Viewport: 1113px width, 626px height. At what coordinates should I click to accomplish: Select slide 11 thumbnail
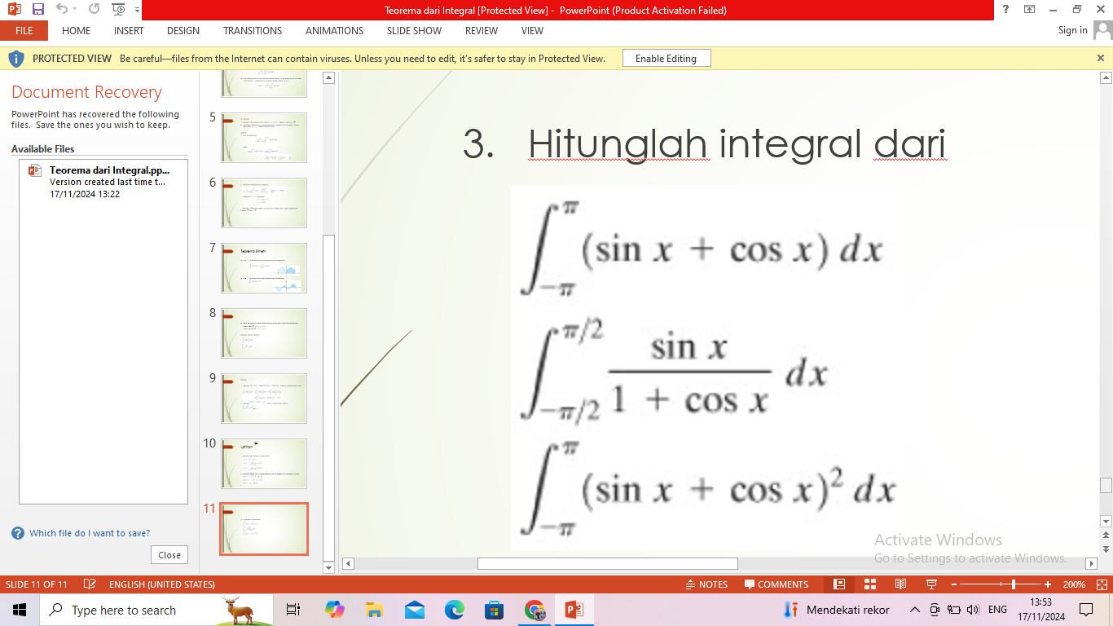[264, 529]
